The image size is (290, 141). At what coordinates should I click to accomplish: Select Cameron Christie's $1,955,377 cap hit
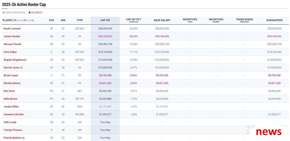point(105,114)
